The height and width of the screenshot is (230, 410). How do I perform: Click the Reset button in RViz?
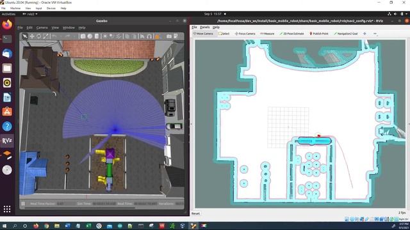click(195, 213)
